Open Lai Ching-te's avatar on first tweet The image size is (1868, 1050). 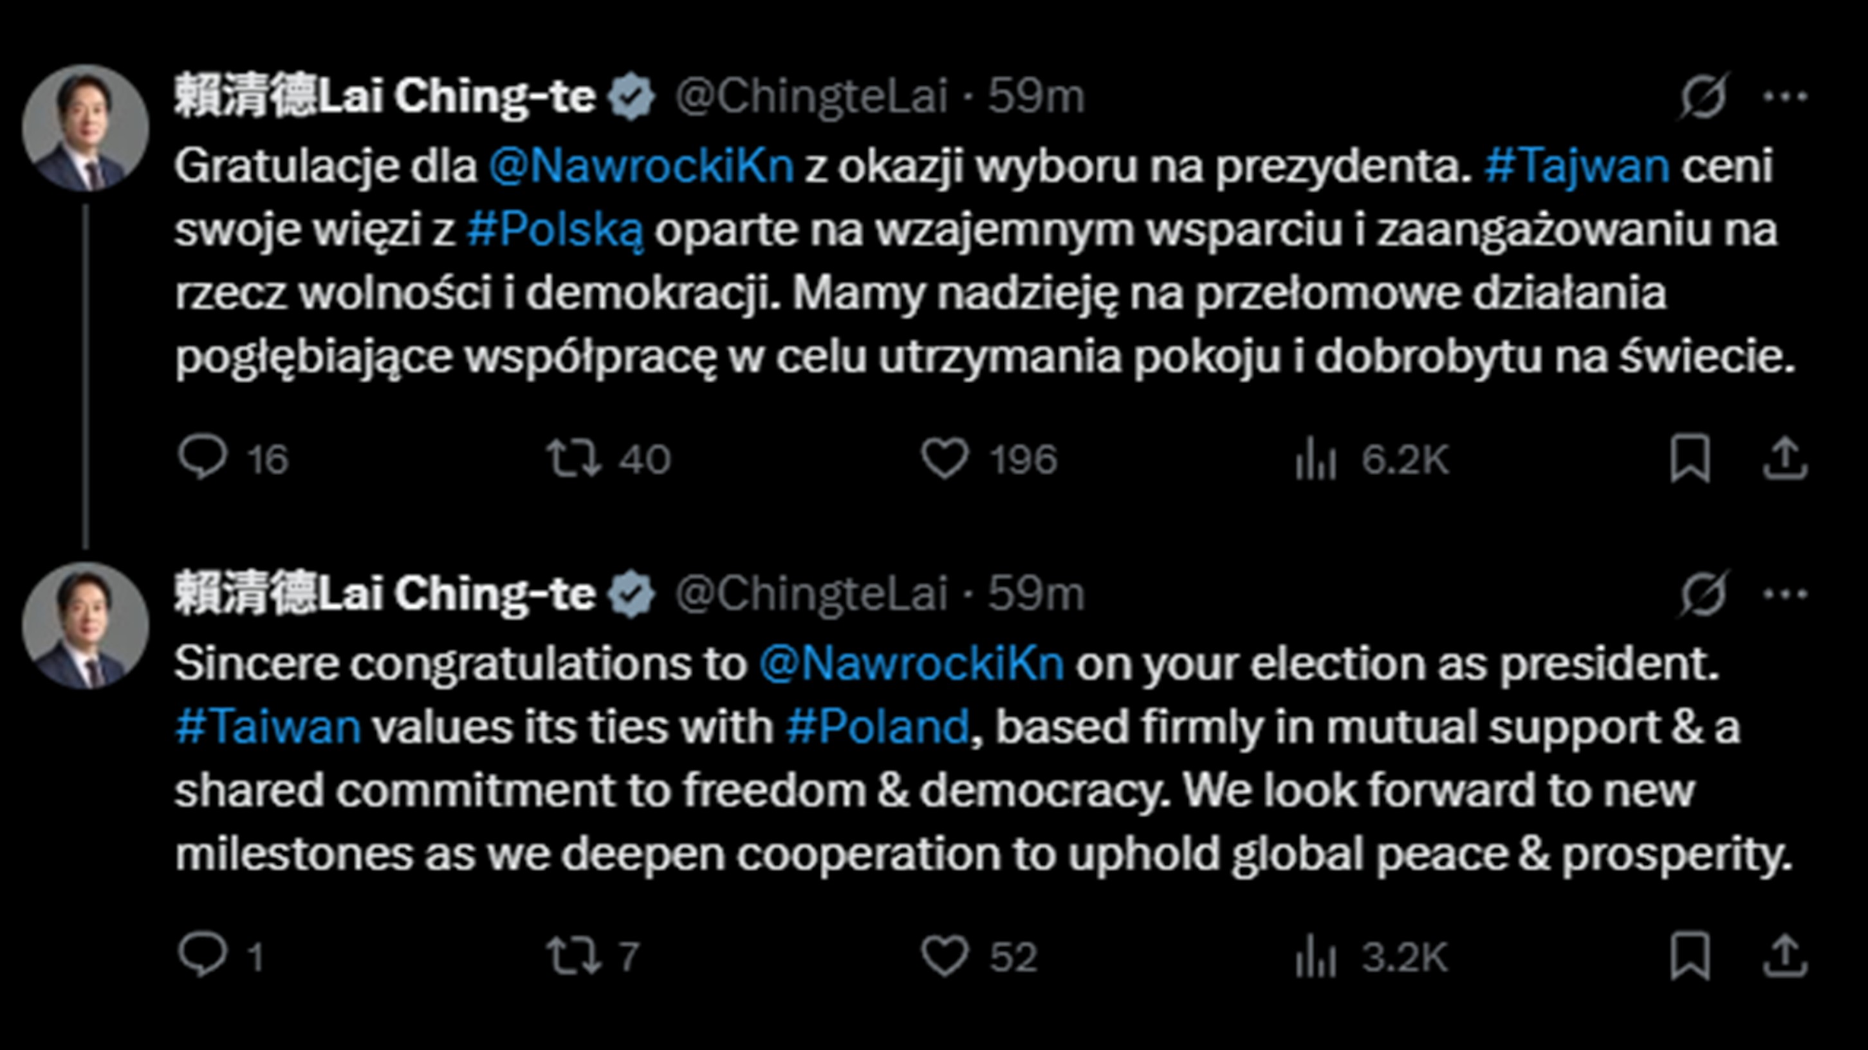click(86, 128)
